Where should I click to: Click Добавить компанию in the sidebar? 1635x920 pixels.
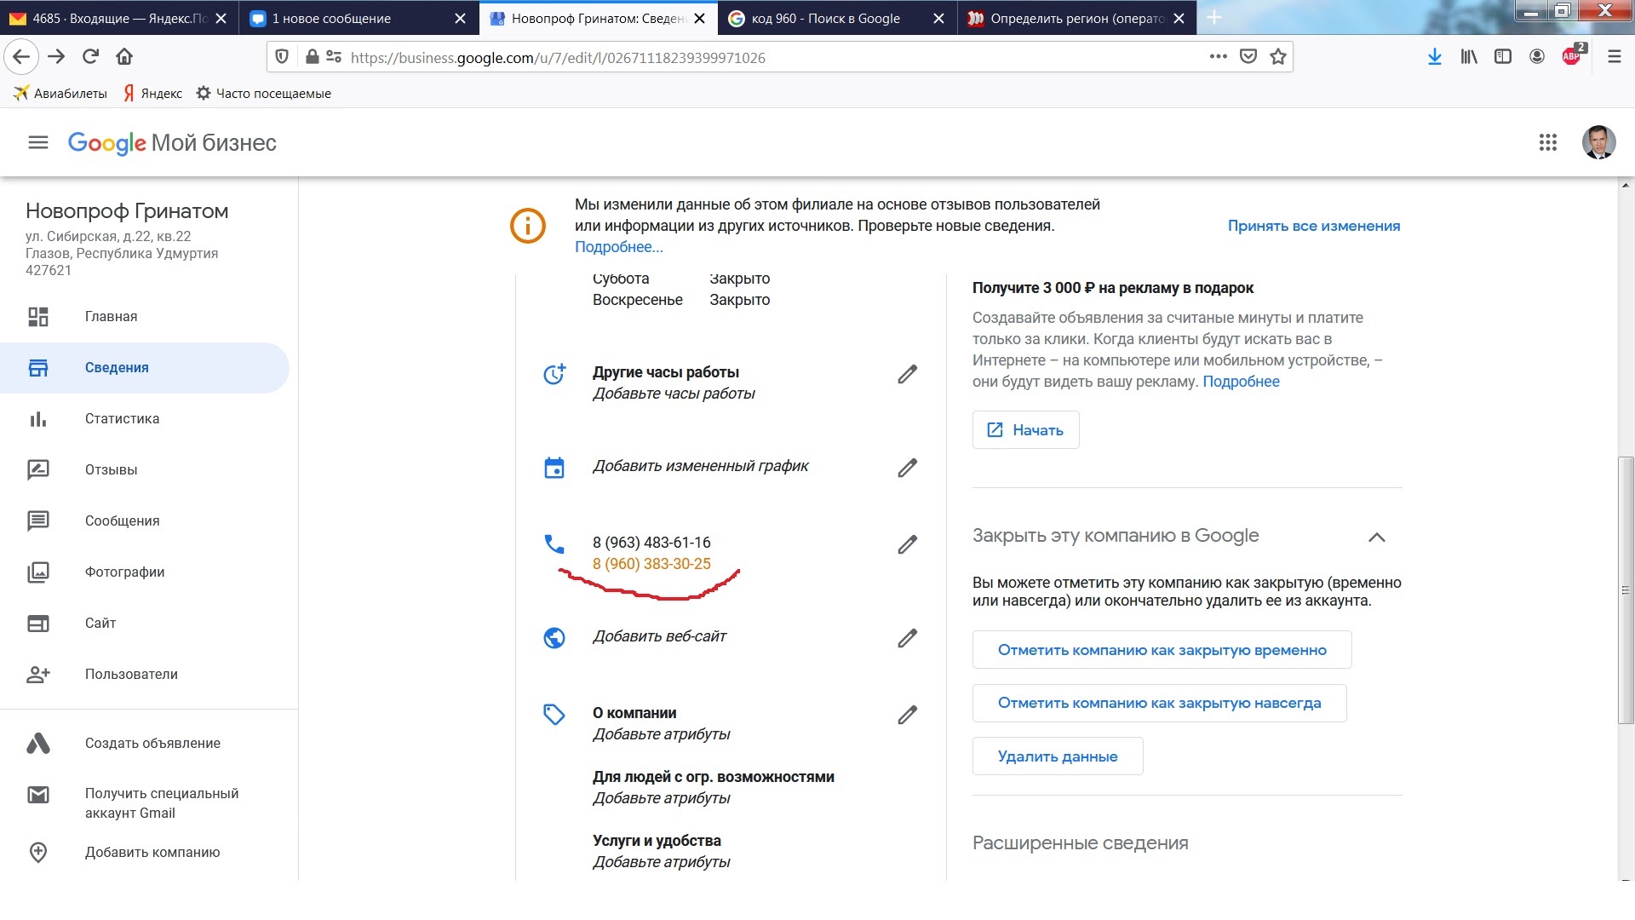pos(145,853)
